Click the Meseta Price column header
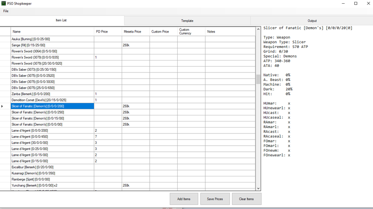Image resolution: width=373 pixels, height=209 pixels. coord(136,32)
